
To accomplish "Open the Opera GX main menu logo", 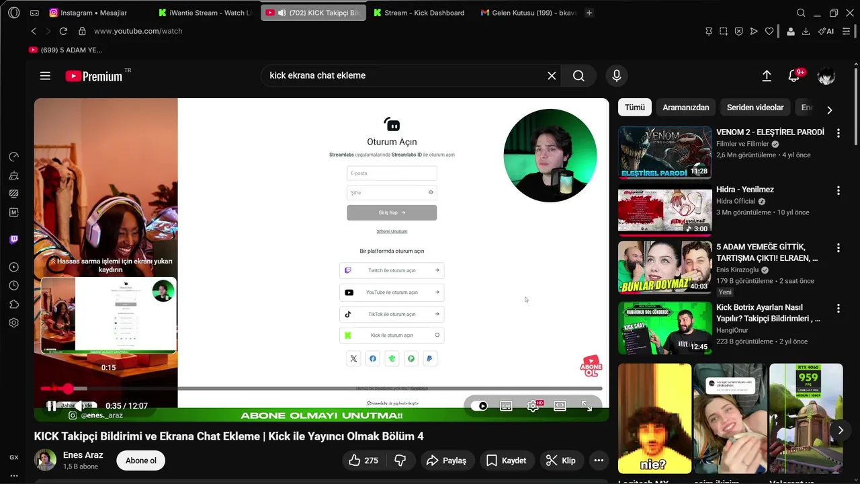I will tap(14, 13).
